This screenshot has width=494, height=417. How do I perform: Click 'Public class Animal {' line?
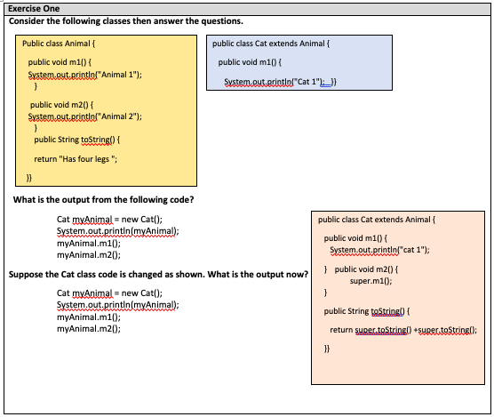(x=59, y=44)
